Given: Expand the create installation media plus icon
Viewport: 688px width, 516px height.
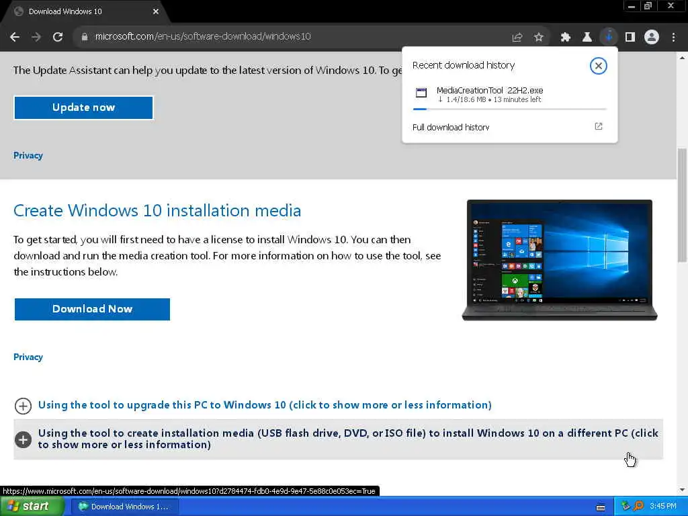Looking at the screenshot, I should [23, 439].
